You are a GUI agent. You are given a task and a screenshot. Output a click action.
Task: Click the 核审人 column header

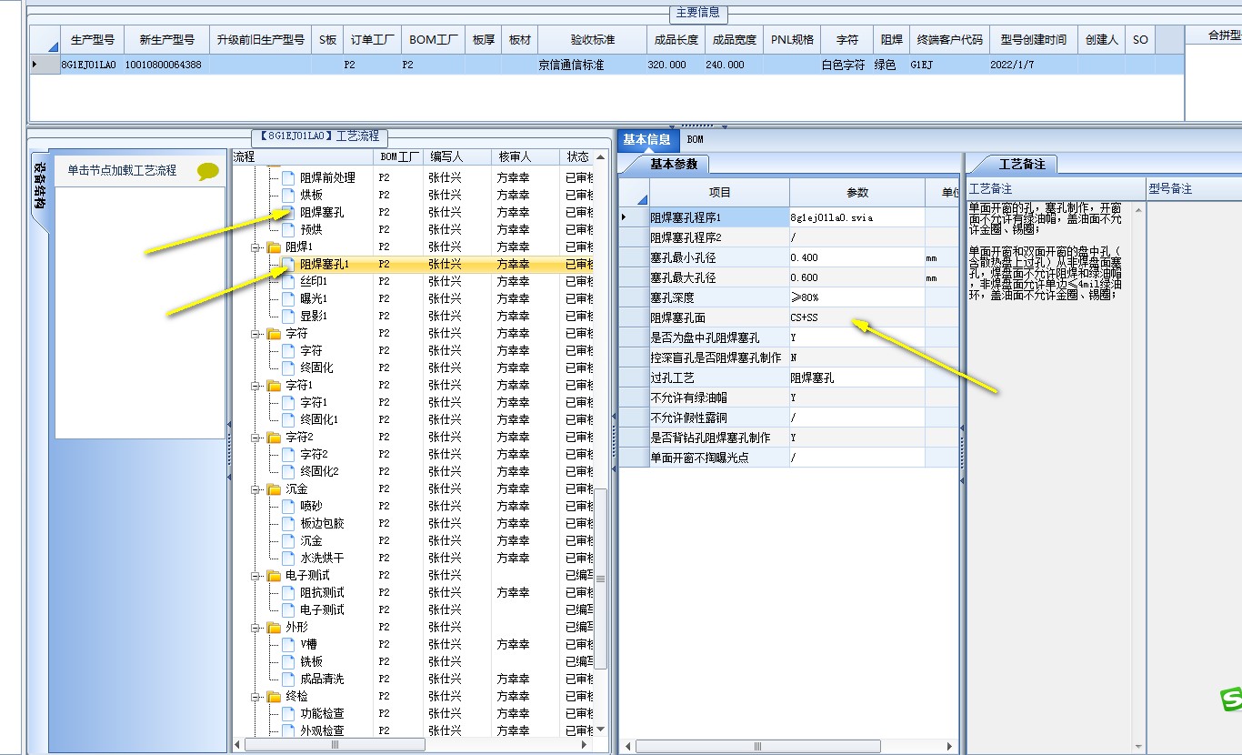(x=526, y=156)
